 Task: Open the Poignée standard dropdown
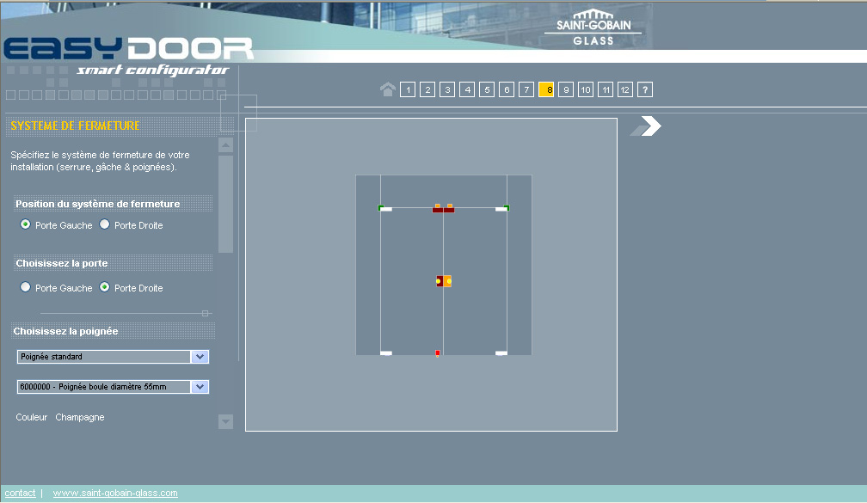point(200,357)
